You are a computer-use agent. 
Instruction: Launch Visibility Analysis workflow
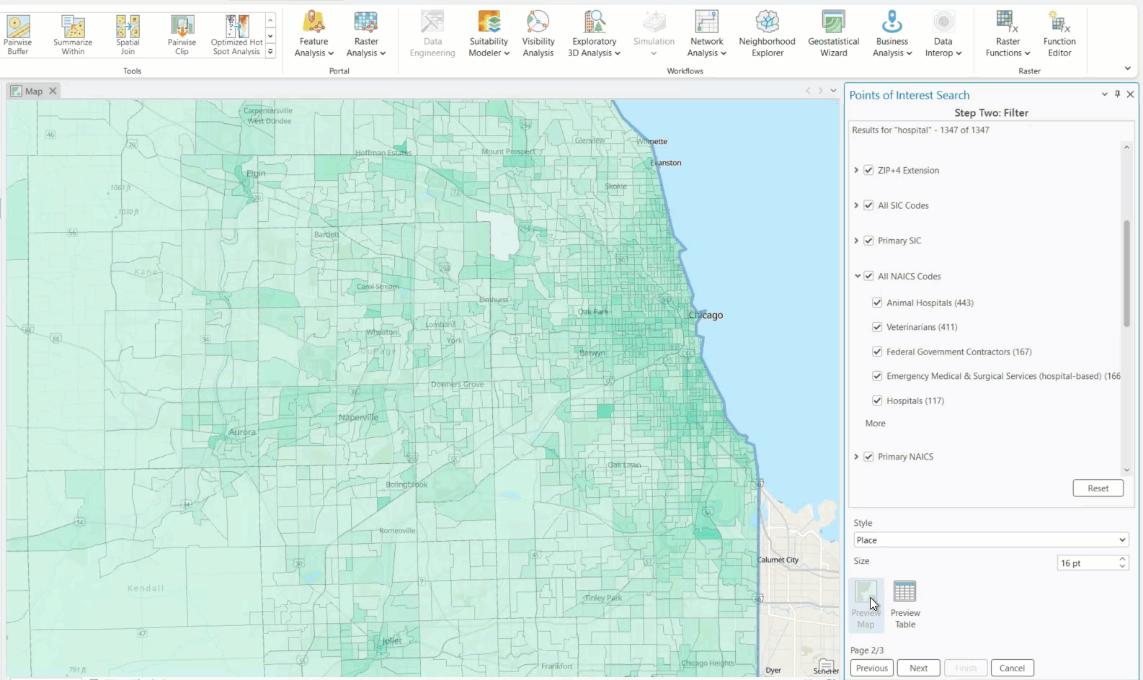coord(538,34)
